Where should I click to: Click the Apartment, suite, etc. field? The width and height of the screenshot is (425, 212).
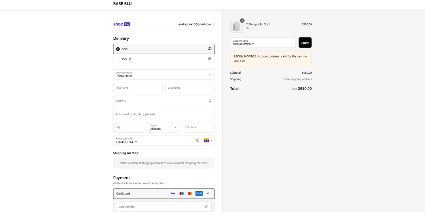coord(164,114)
